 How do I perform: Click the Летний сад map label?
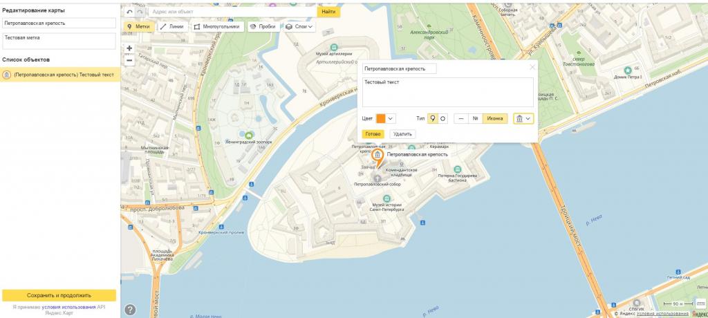pyautogui.click(x=678, y=277)
